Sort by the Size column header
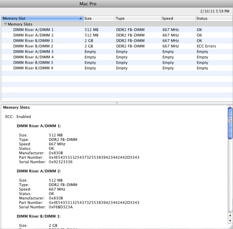 (x=99, y=18)
